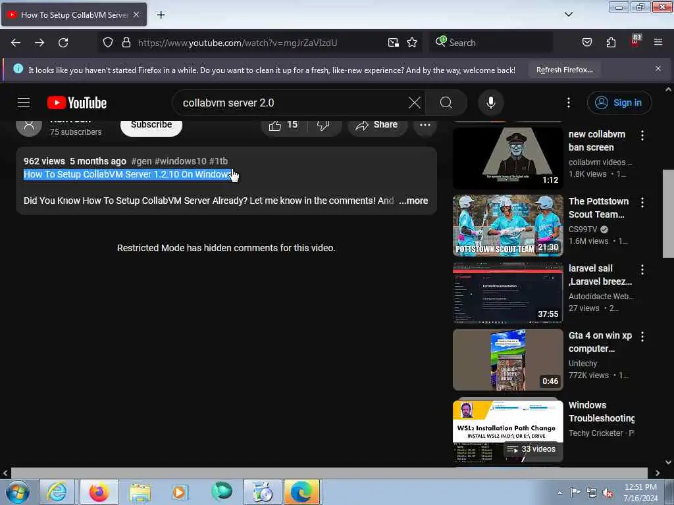The width and height of the screenshot is (674, 505).
Task: Click the system clock showing 12:51 PM
Action: coord(640,493)
